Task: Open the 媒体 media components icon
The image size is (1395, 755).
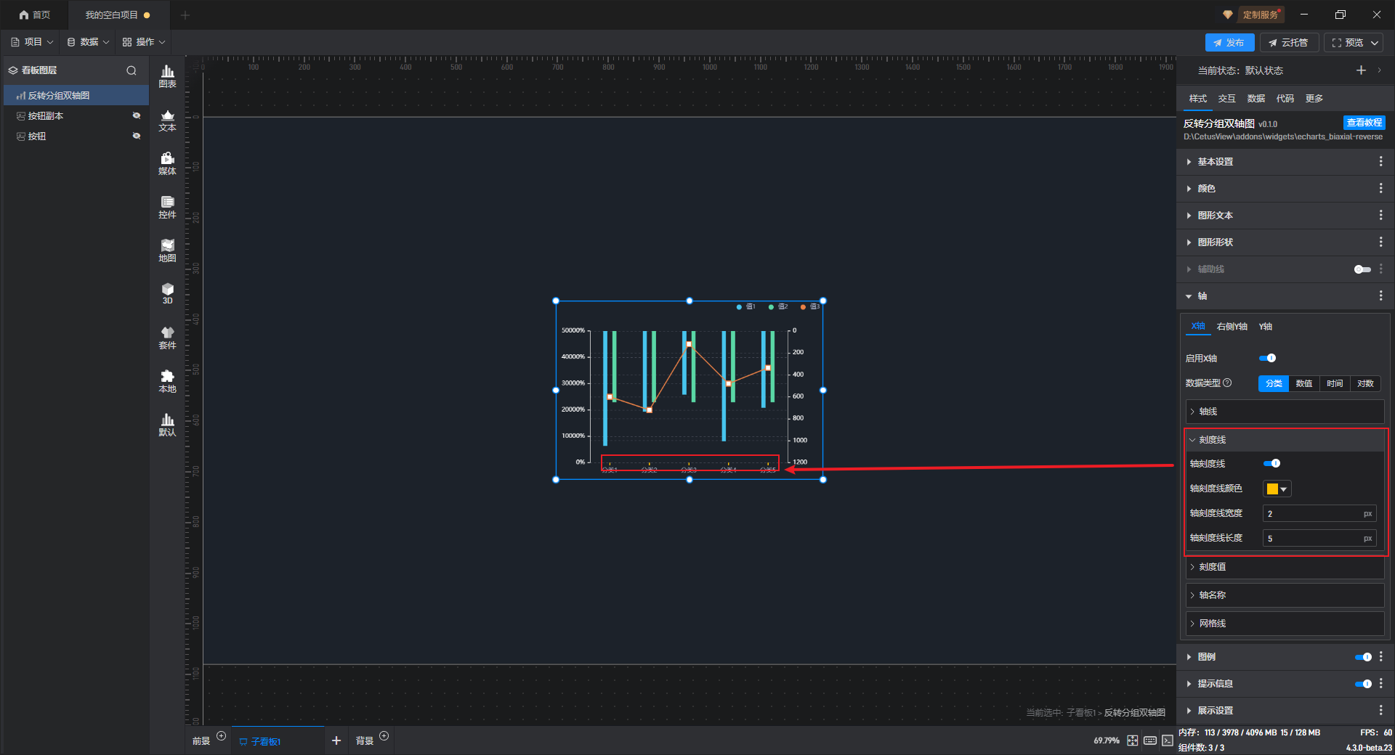Action: (167, 163)
